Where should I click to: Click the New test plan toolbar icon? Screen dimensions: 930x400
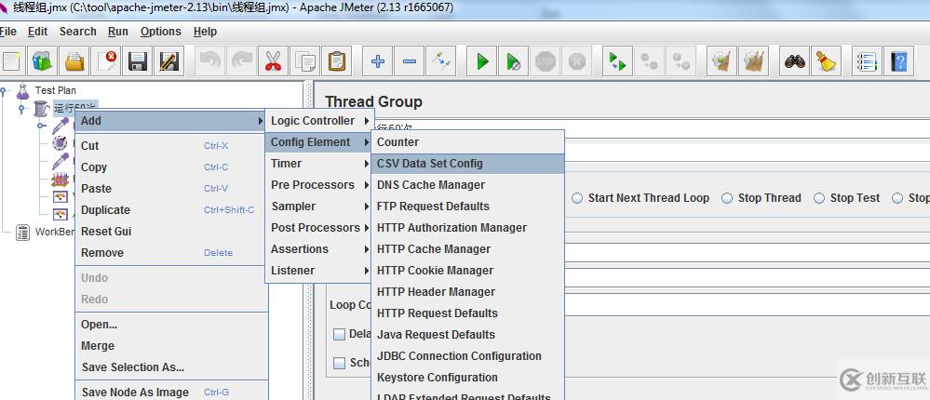coord(10,61)
